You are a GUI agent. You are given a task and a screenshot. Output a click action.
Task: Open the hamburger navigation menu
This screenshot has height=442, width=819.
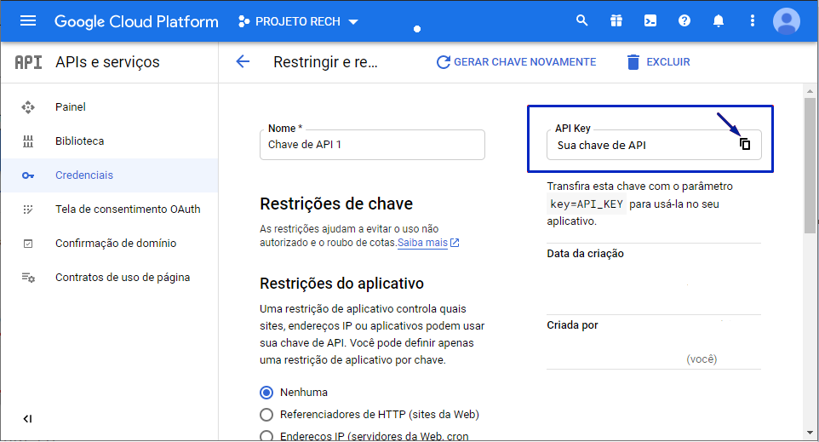28,21
